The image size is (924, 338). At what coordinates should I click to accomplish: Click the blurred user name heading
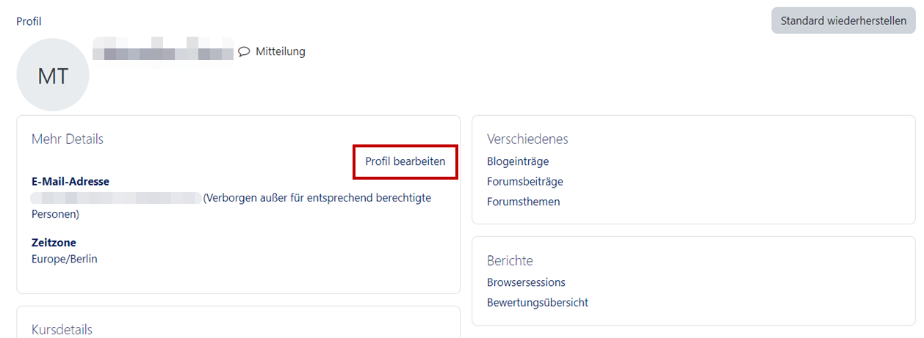click(x=163, y=52)
